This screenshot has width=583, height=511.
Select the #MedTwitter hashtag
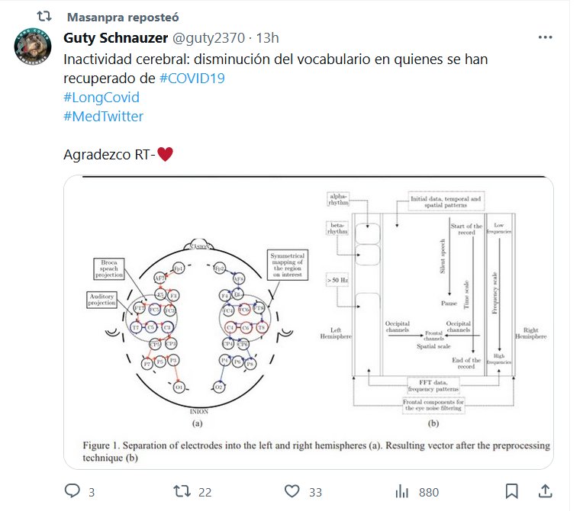point(103,116)
